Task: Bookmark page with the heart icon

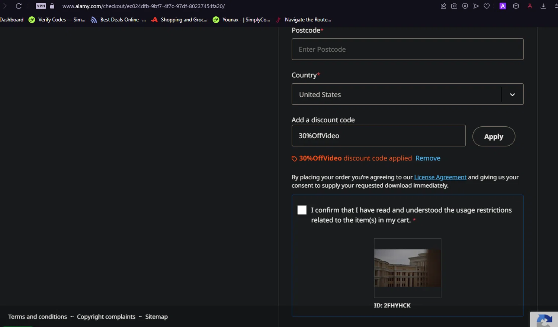Action: coord(487,6)
